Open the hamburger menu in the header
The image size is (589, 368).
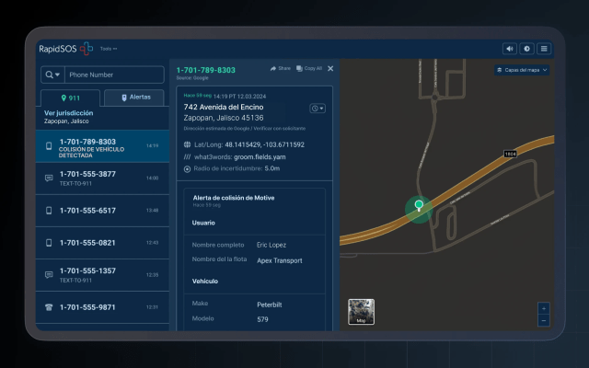click(545, 49)
